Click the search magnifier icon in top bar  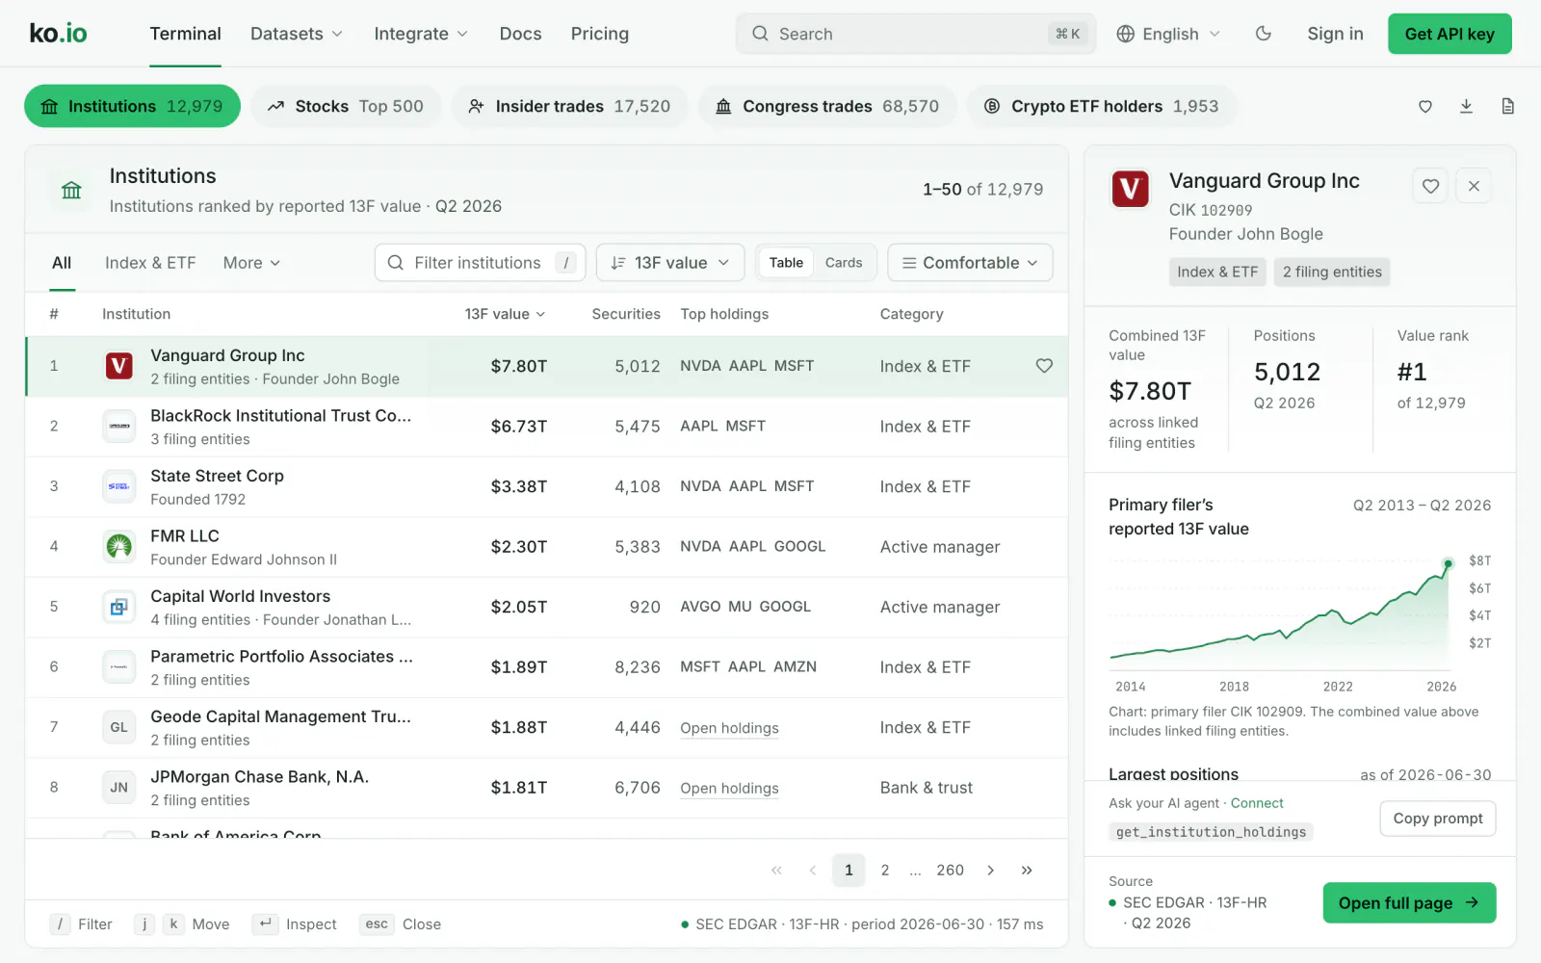tap(760, 34)
